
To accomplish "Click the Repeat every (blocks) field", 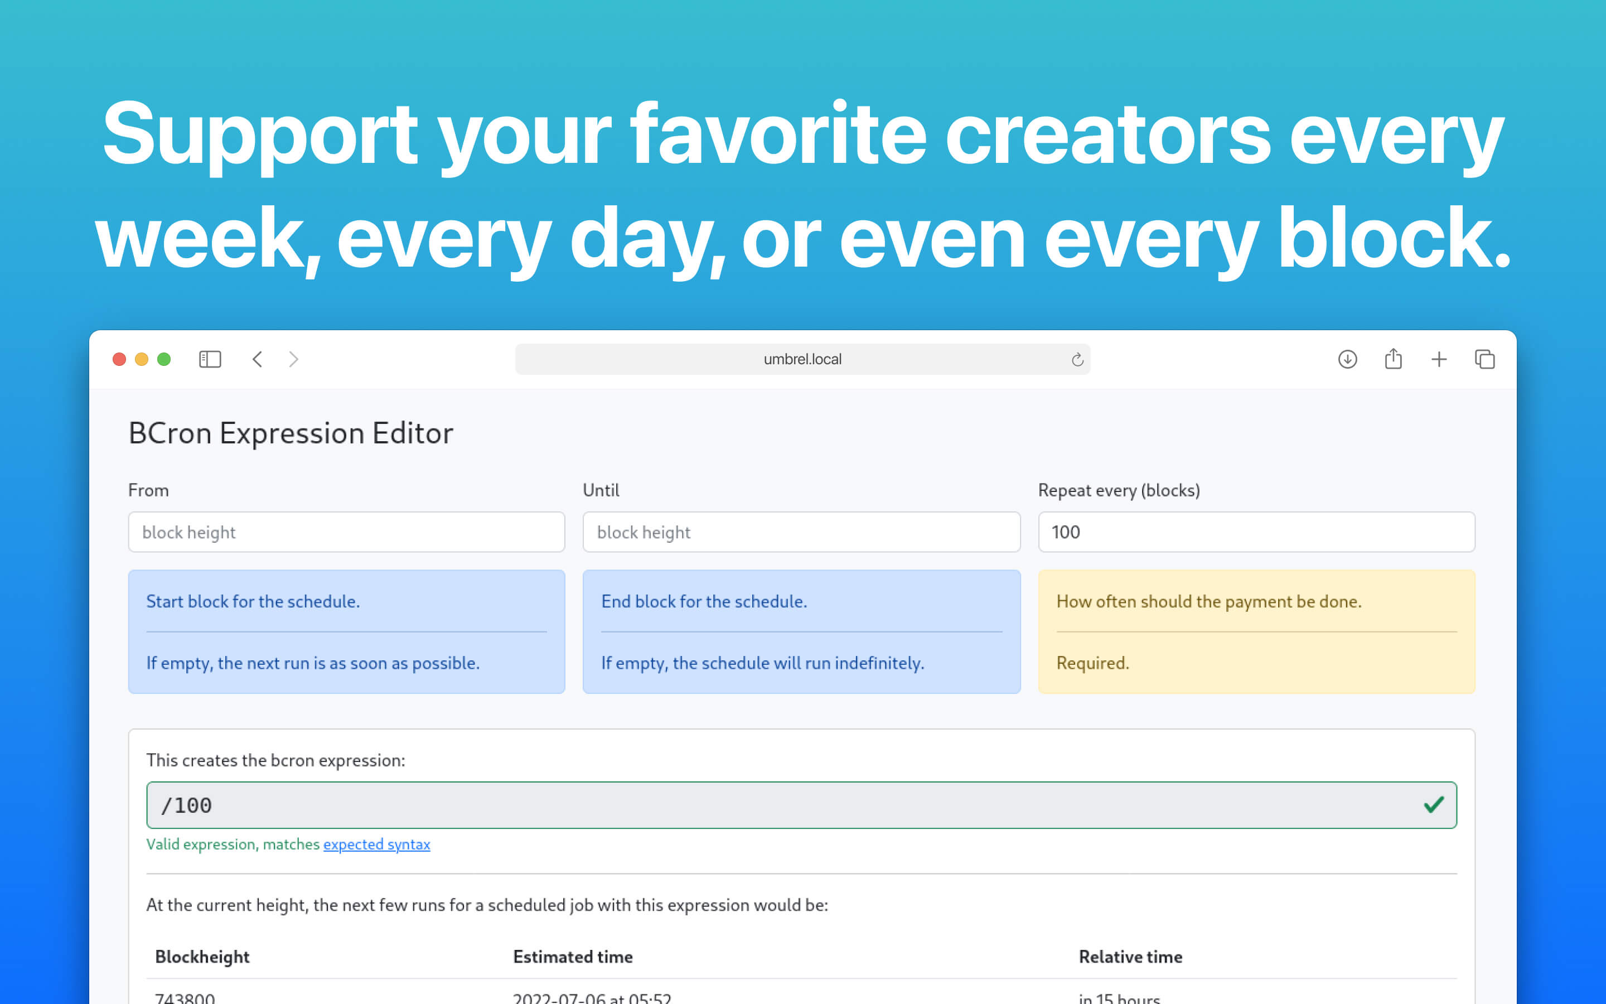I will [1256, 532].
